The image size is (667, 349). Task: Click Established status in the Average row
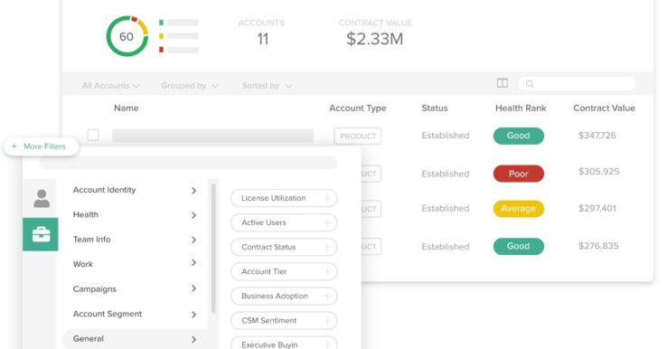(x=446, y=208)
